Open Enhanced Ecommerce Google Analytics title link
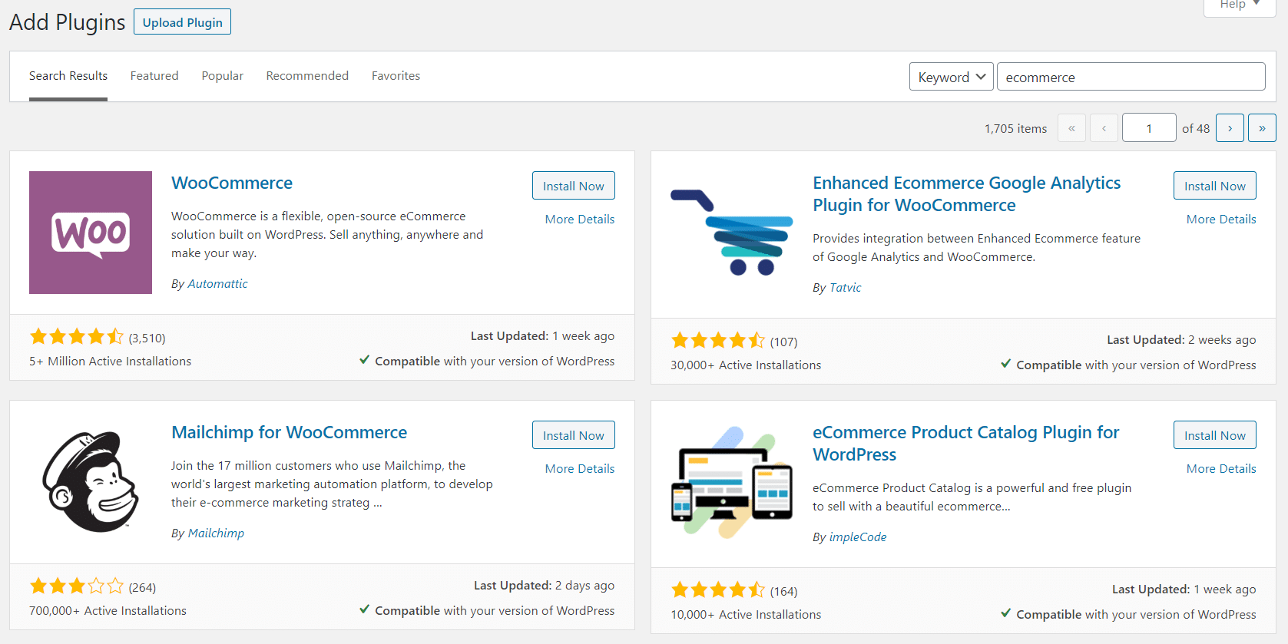This screenshot has height=644, width=1288. coord(966,194)
